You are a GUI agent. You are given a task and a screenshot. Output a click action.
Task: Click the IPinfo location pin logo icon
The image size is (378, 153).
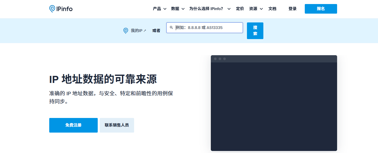53,8
